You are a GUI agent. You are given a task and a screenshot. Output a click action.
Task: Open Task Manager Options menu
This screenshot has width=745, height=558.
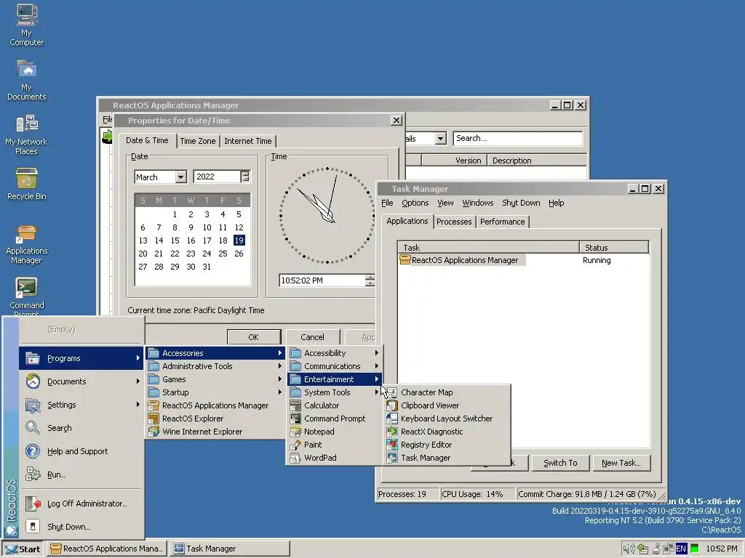pyautogui.click(x=415, y=203)
